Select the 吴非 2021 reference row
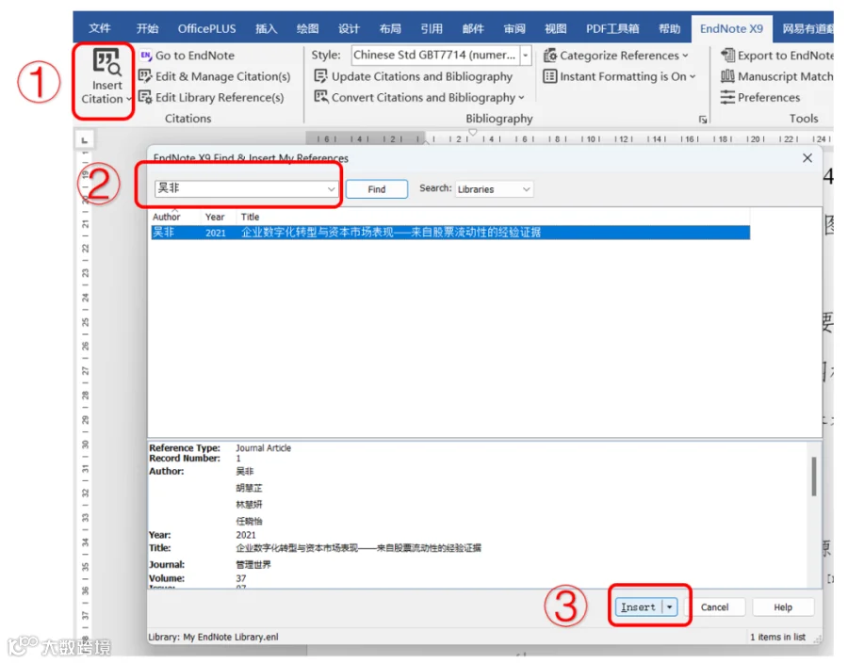Viewport: 848px width, 663px height. click(450, 233)
